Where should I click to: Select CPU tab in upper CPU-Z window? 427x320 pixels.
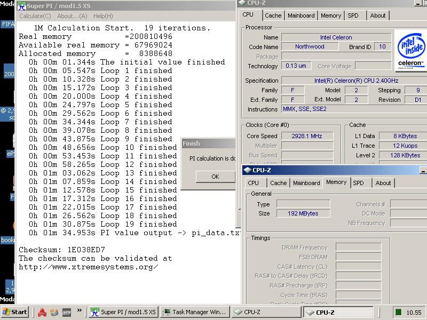[248, 14]
